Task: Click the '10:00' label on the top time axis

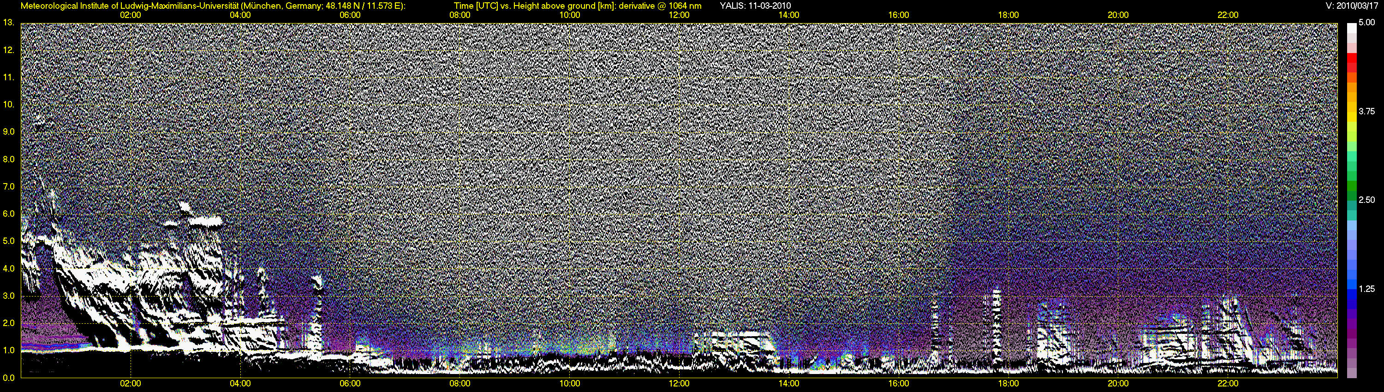Action: tap(569, 15)
